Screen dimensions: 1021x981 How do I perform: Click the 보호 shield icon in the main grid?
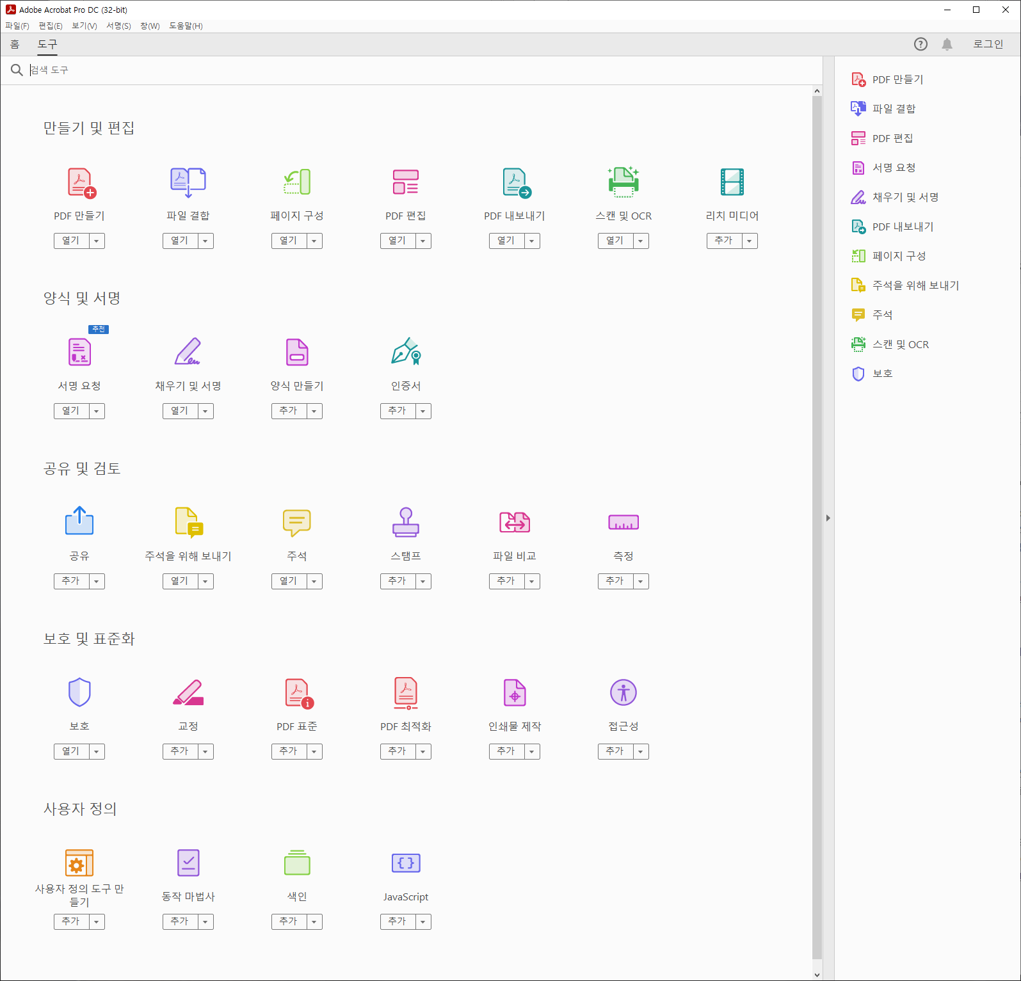[79, 692]
